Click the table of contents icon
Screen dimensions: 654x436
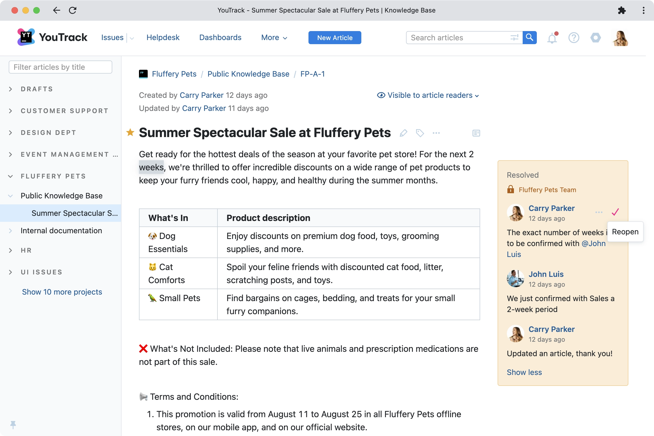[x=476, y=133]
